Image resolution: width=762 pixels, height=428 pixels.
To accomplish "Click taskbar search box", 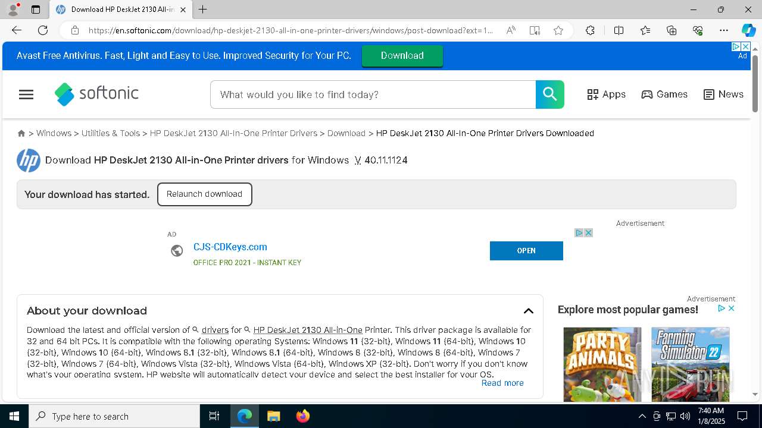I will tap(114, 416).
